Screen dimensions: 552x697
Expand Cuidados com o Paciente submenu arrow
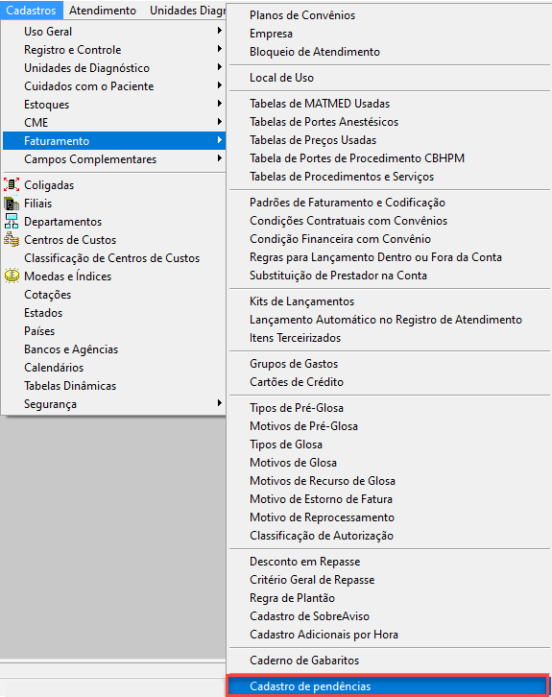220,85
